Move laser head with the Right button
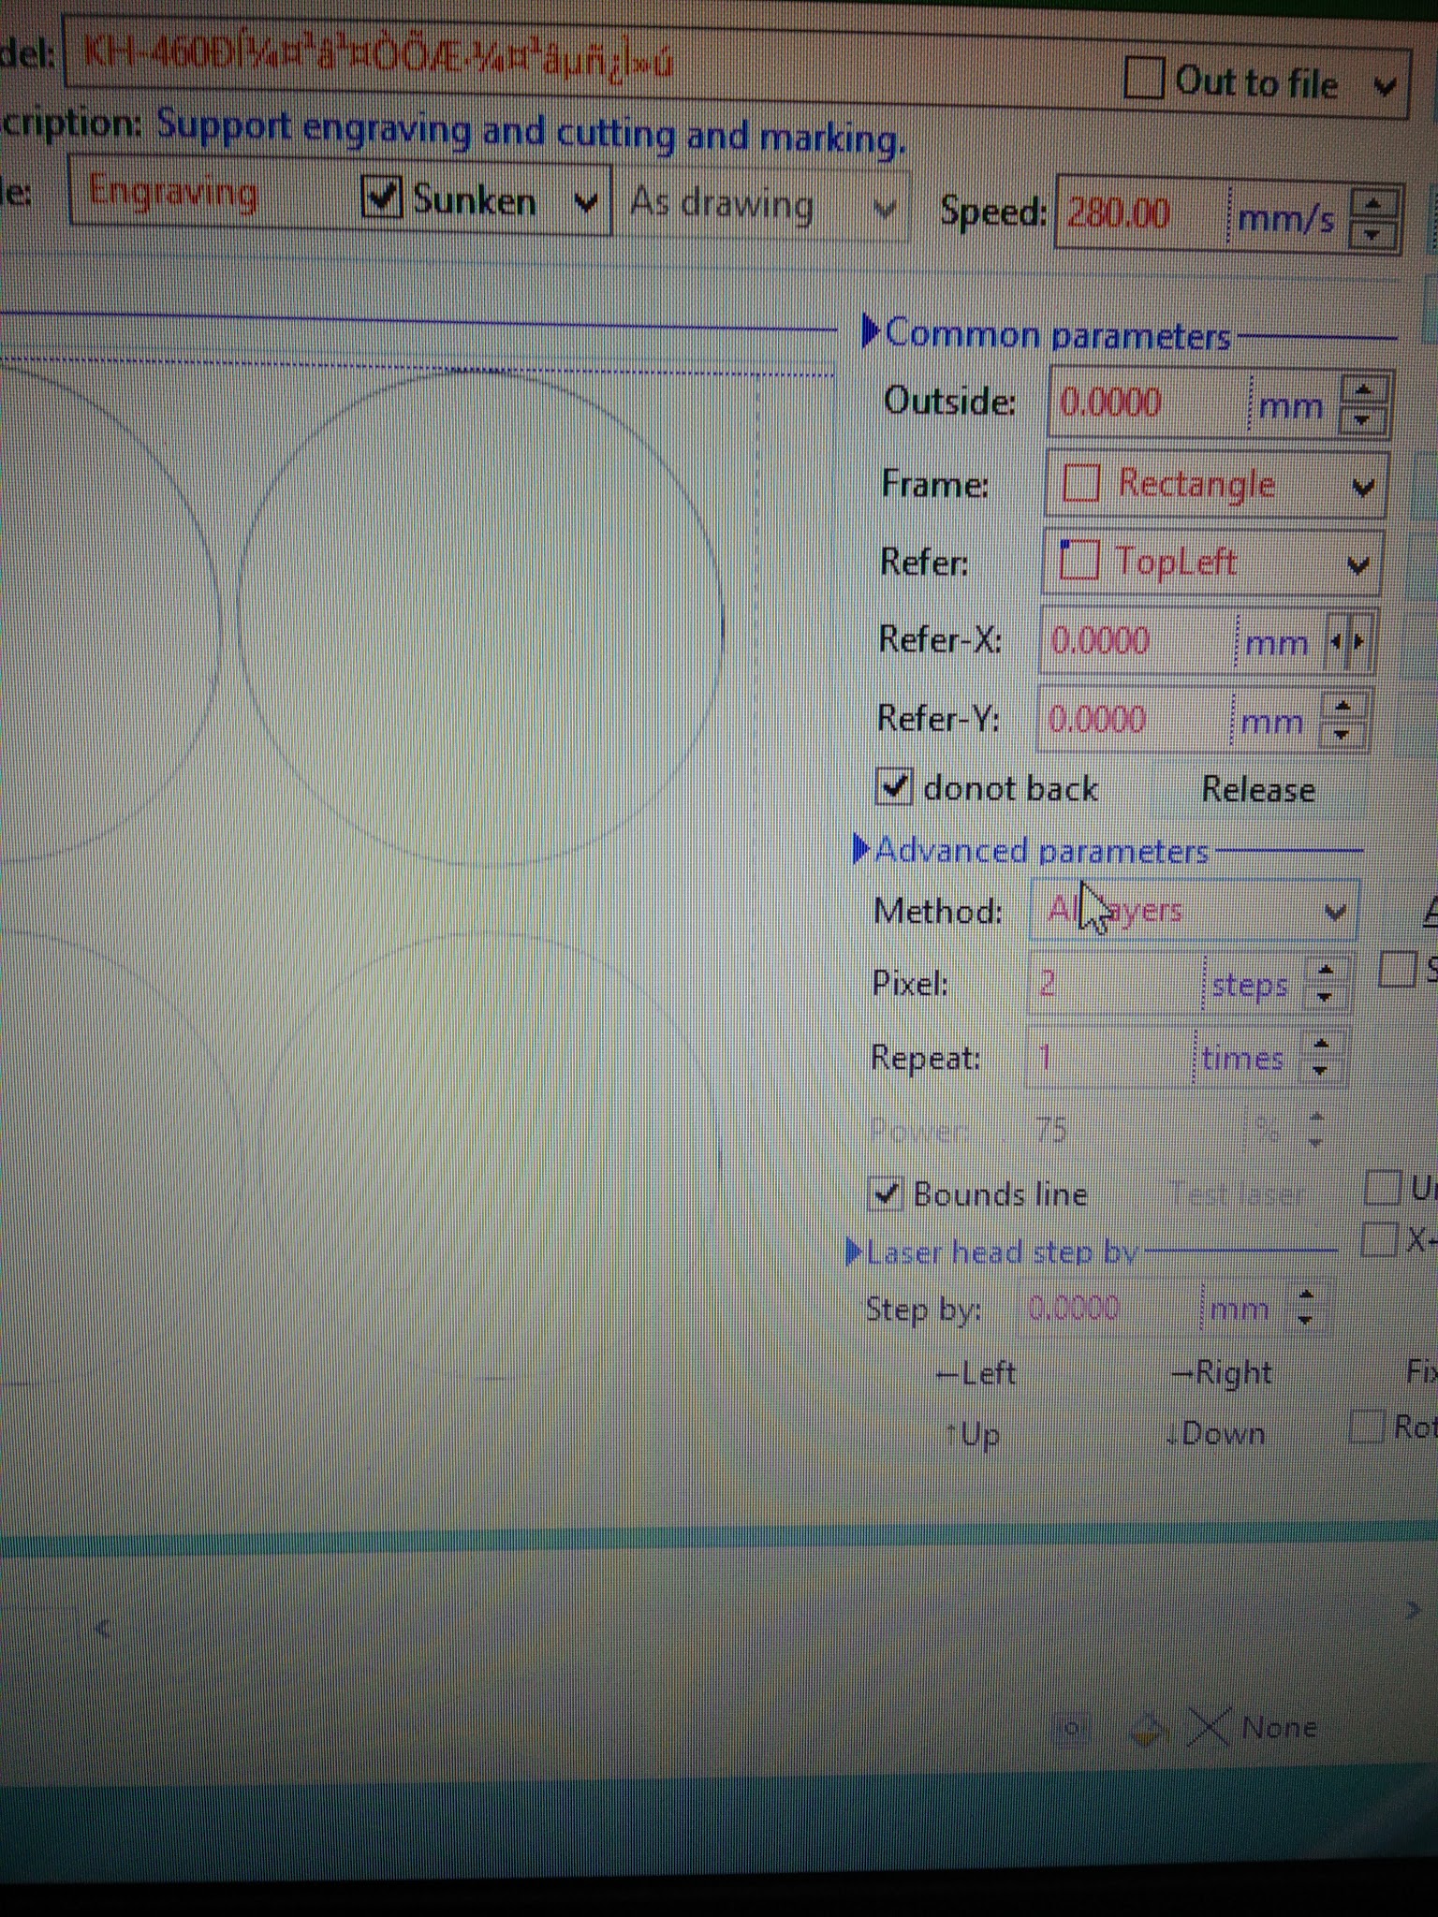 pyautogui.click(x=1221, y=1373)
